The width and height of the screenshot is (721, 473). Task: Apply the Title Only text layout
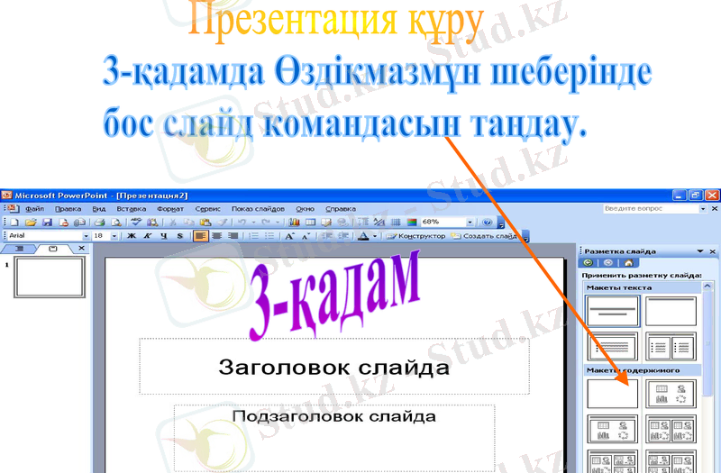click(x=671, y=311)
